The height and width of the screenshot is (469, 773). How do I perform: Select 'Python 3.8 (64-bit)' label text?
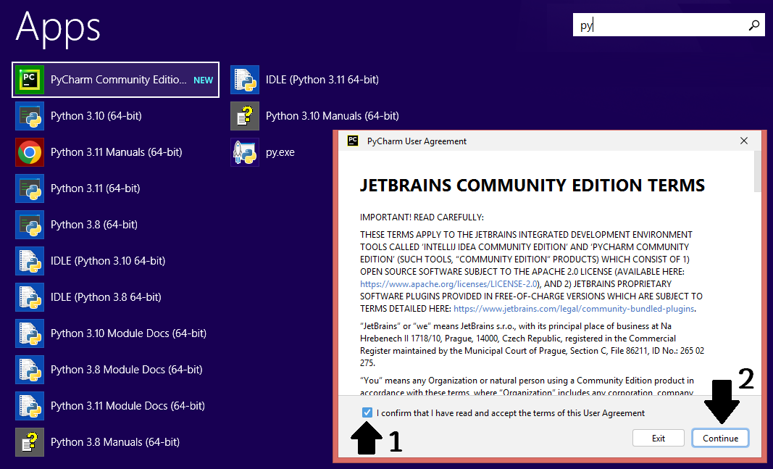point(94,225)
